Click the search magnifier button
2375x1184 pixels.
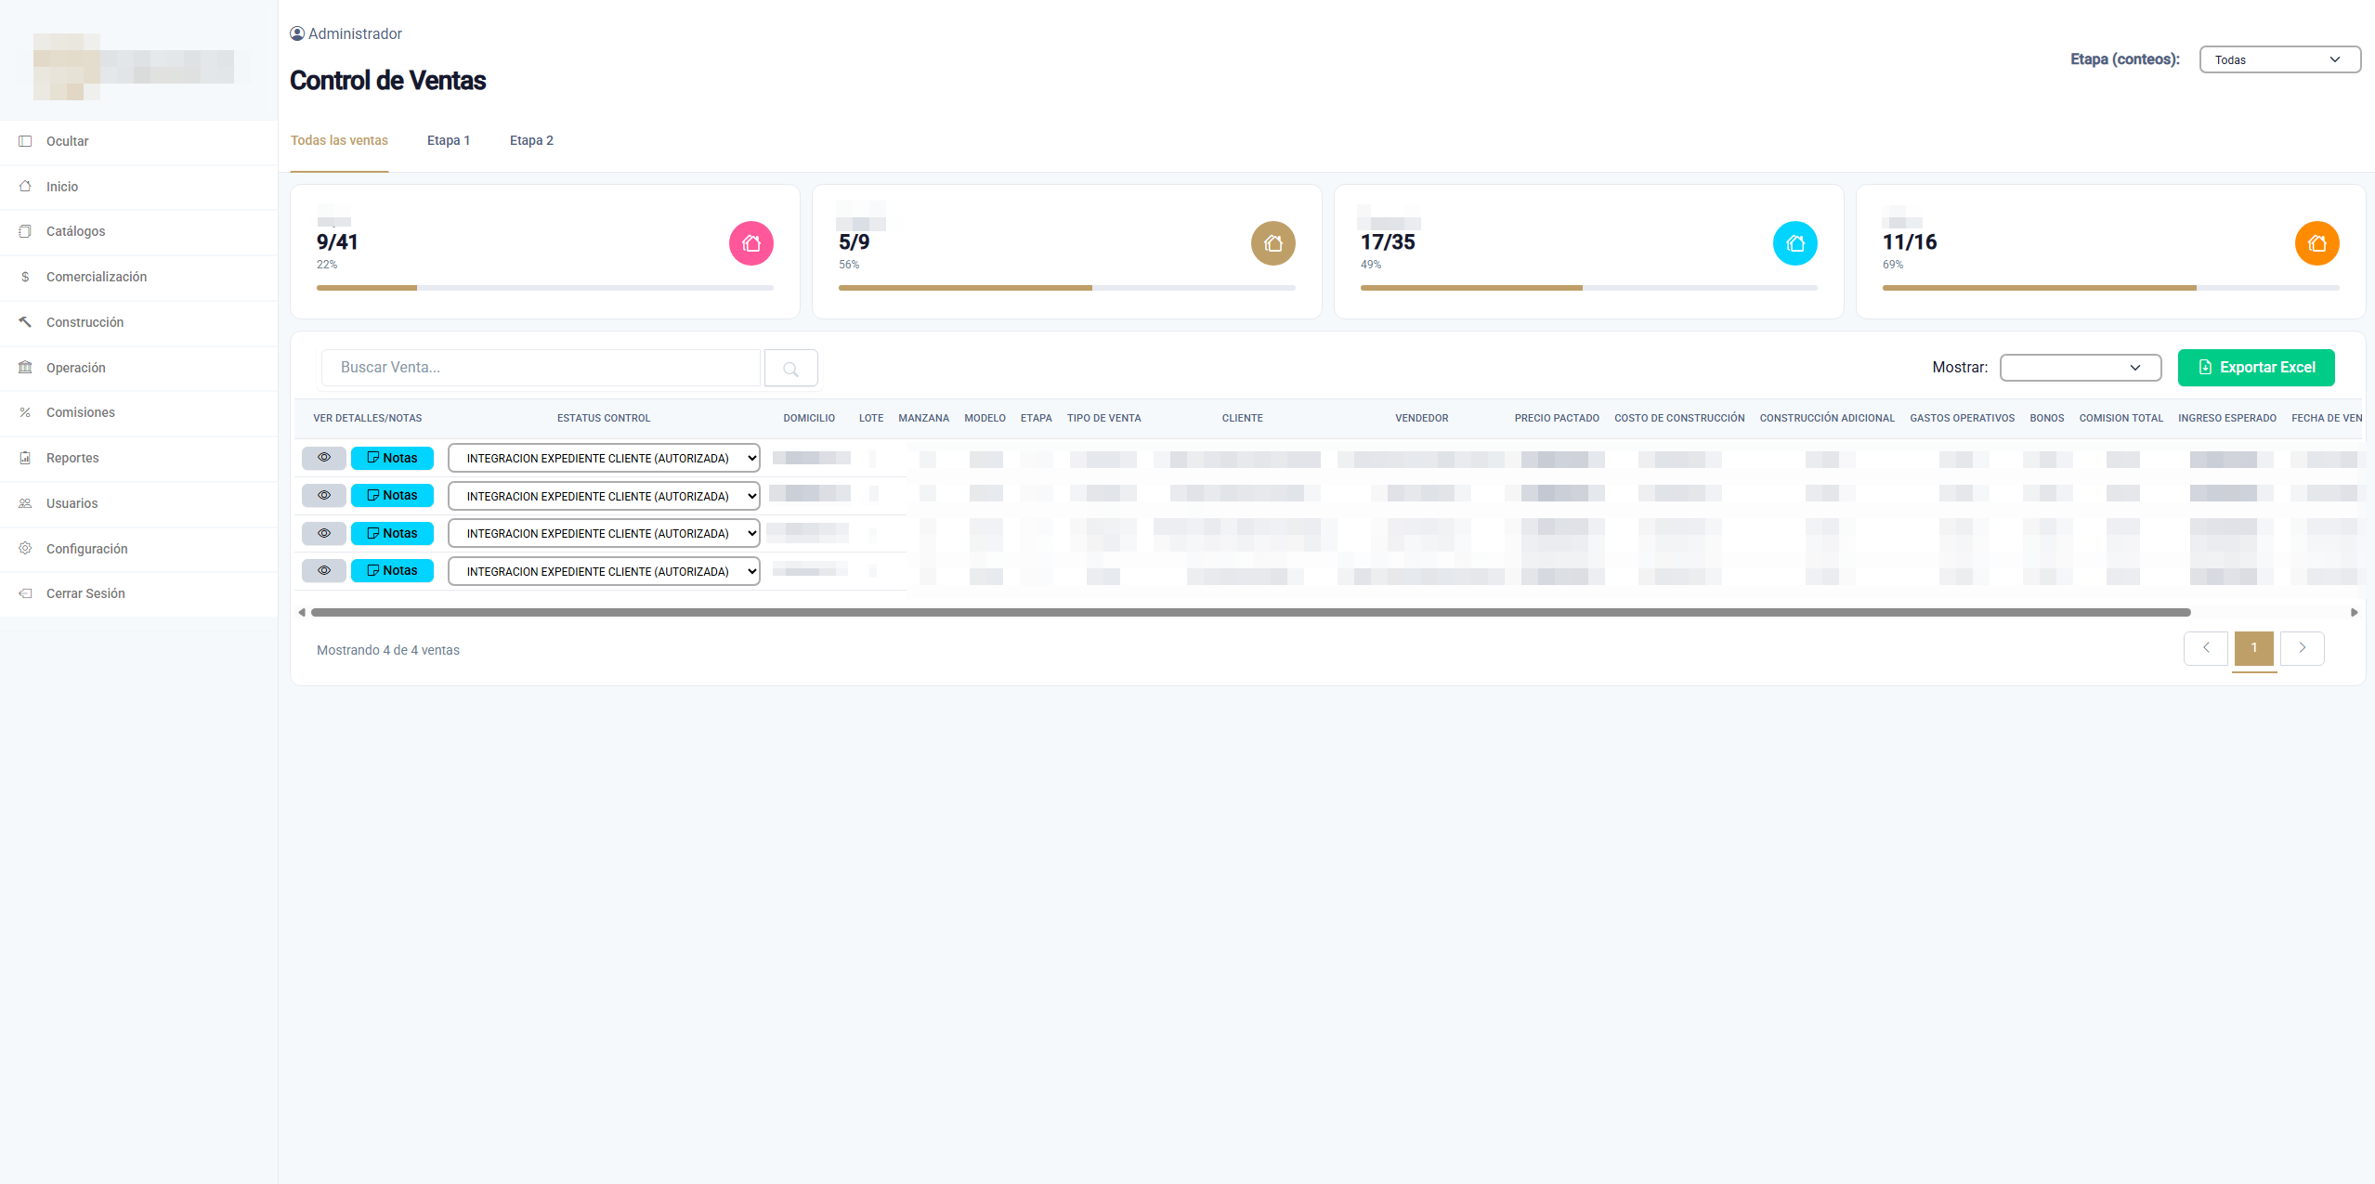pos(791,368)
